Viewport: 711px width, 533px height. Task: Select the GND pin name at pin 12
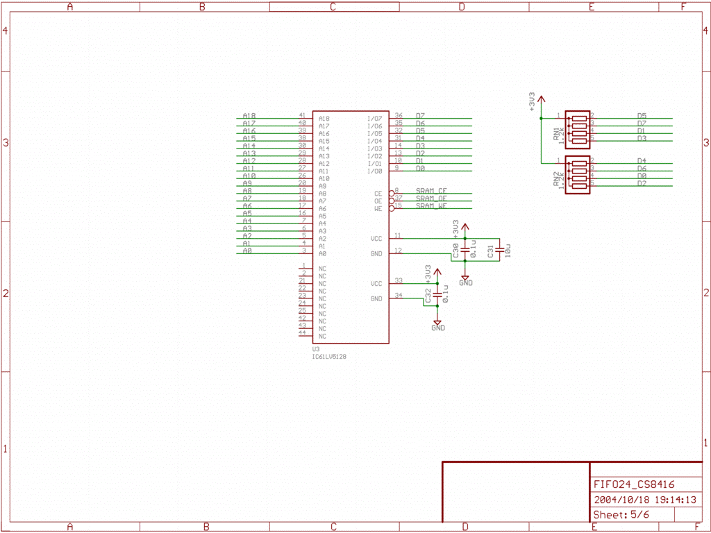tap(376, 254)
